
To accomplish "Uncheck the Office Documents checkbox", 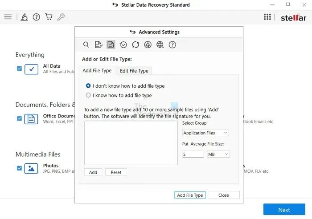I will tap(19, 118).
